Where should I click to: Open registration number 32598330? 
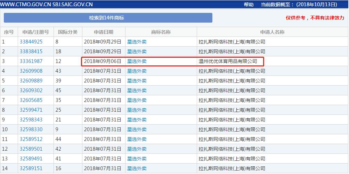(31, 129)
